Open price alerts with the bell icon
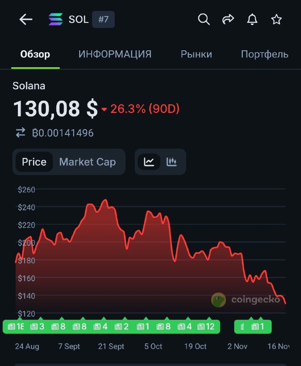This screenshot has height=366, width=301. click(252, 19)
